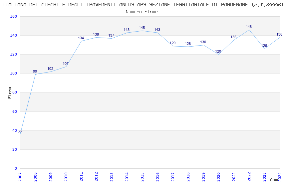This screenshot has height=183, width=283.
Task: Click the data label 143 for 2014
Action: click(127, 30)
